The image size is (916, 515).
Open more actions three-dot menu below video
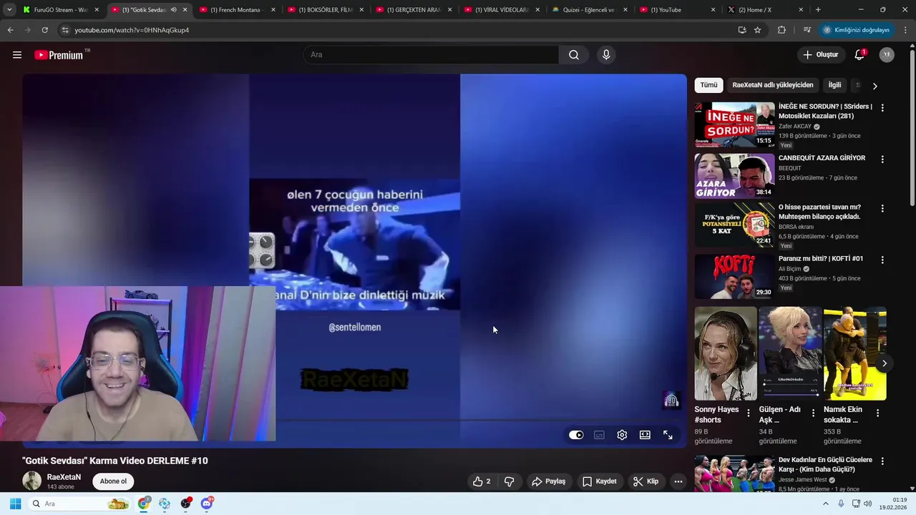click(x=678, y=481)
